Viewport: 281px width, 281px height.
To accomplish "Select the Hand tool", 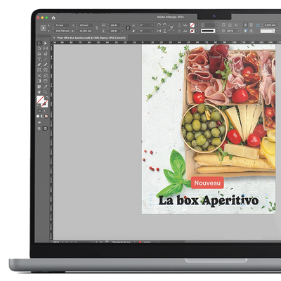I will tap(39, 92).
